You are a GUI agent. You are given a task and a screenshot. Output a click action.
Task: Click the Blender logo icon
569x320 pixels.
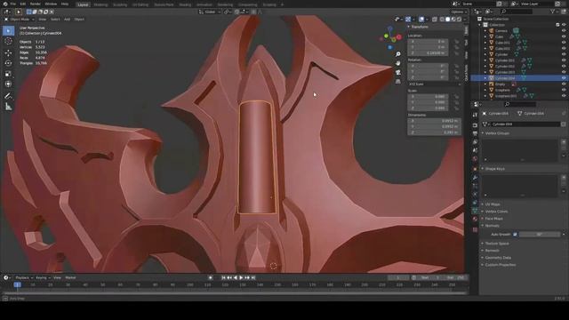pyautogui.click(x=4, y=4)
